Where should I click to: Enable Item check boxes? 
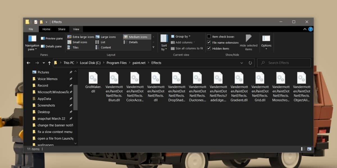click(x=209, y=36)
